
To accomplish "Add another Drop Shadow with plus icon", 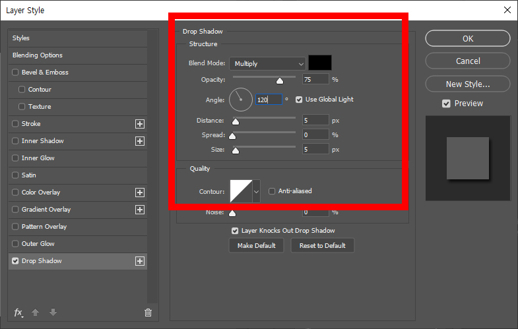I will click(x=140, y=261).
